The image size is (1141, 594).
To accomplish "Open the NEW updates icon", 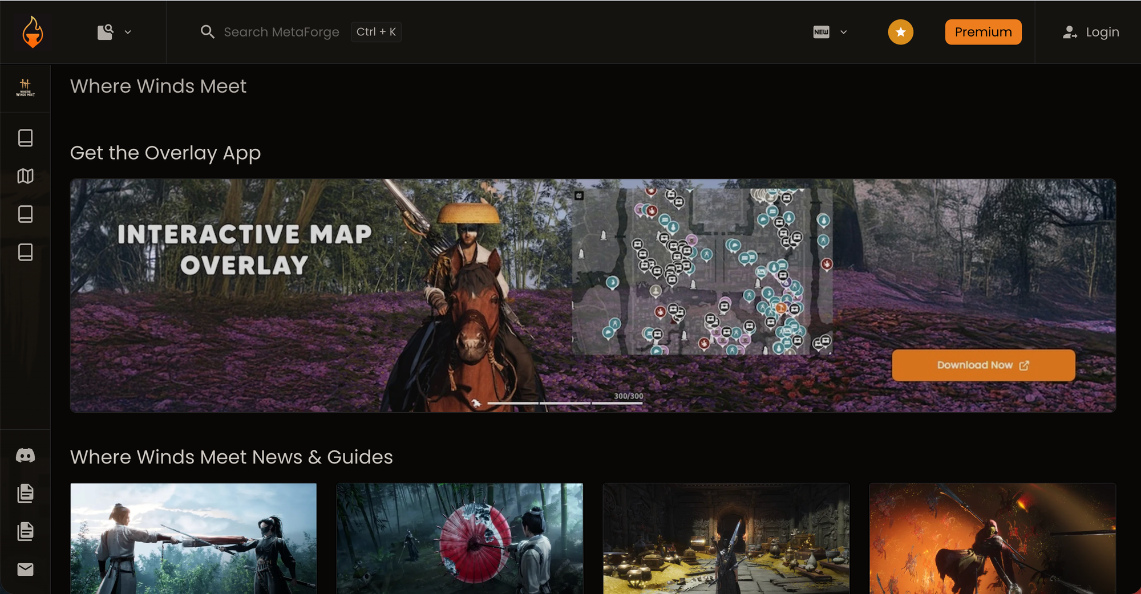I will [821, 32].
